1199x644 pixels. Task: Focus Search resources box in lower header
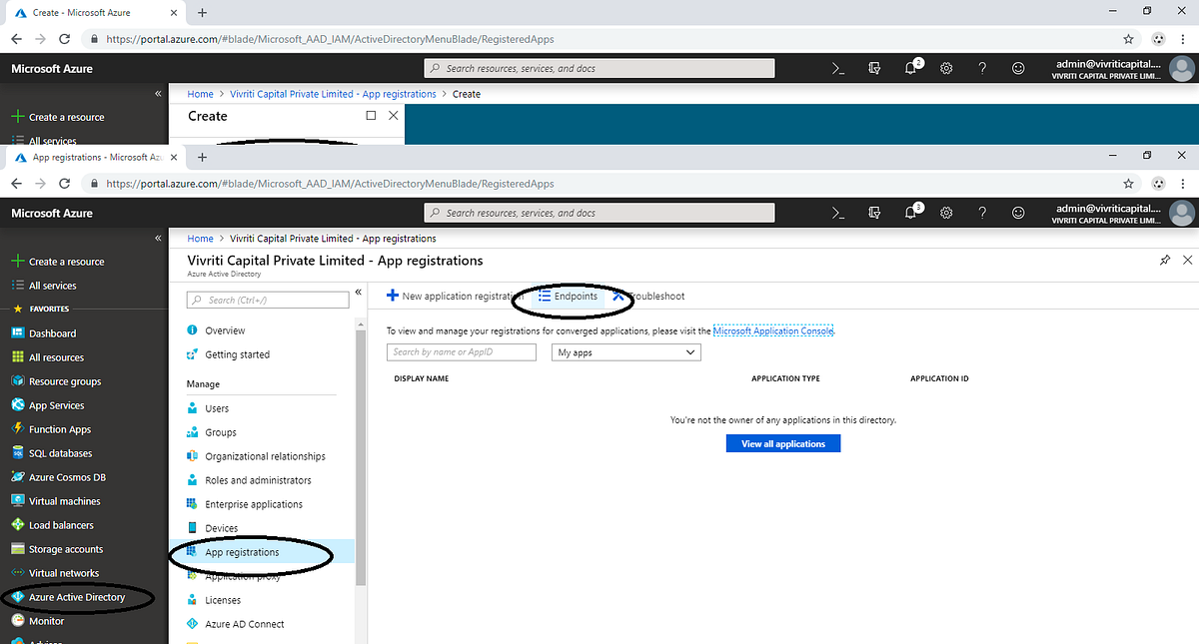[x=599, y=213]
